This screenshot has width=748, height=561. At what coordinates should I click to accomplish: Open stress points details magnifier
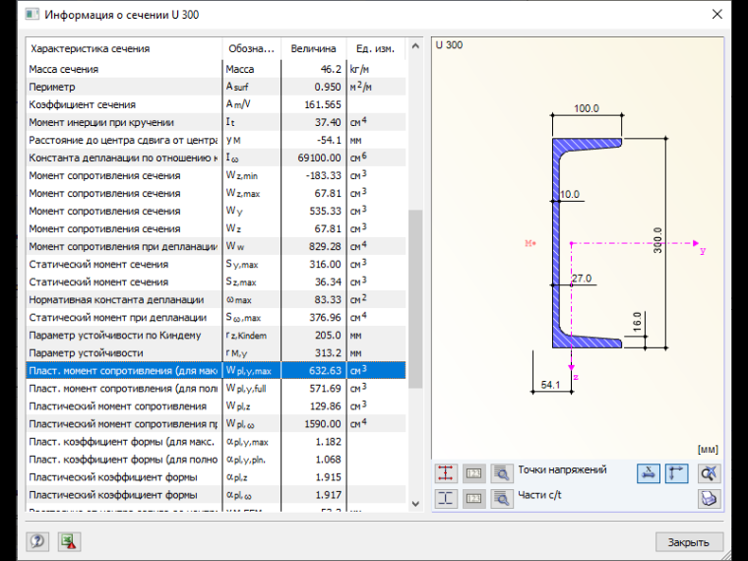tap(501, 473)
